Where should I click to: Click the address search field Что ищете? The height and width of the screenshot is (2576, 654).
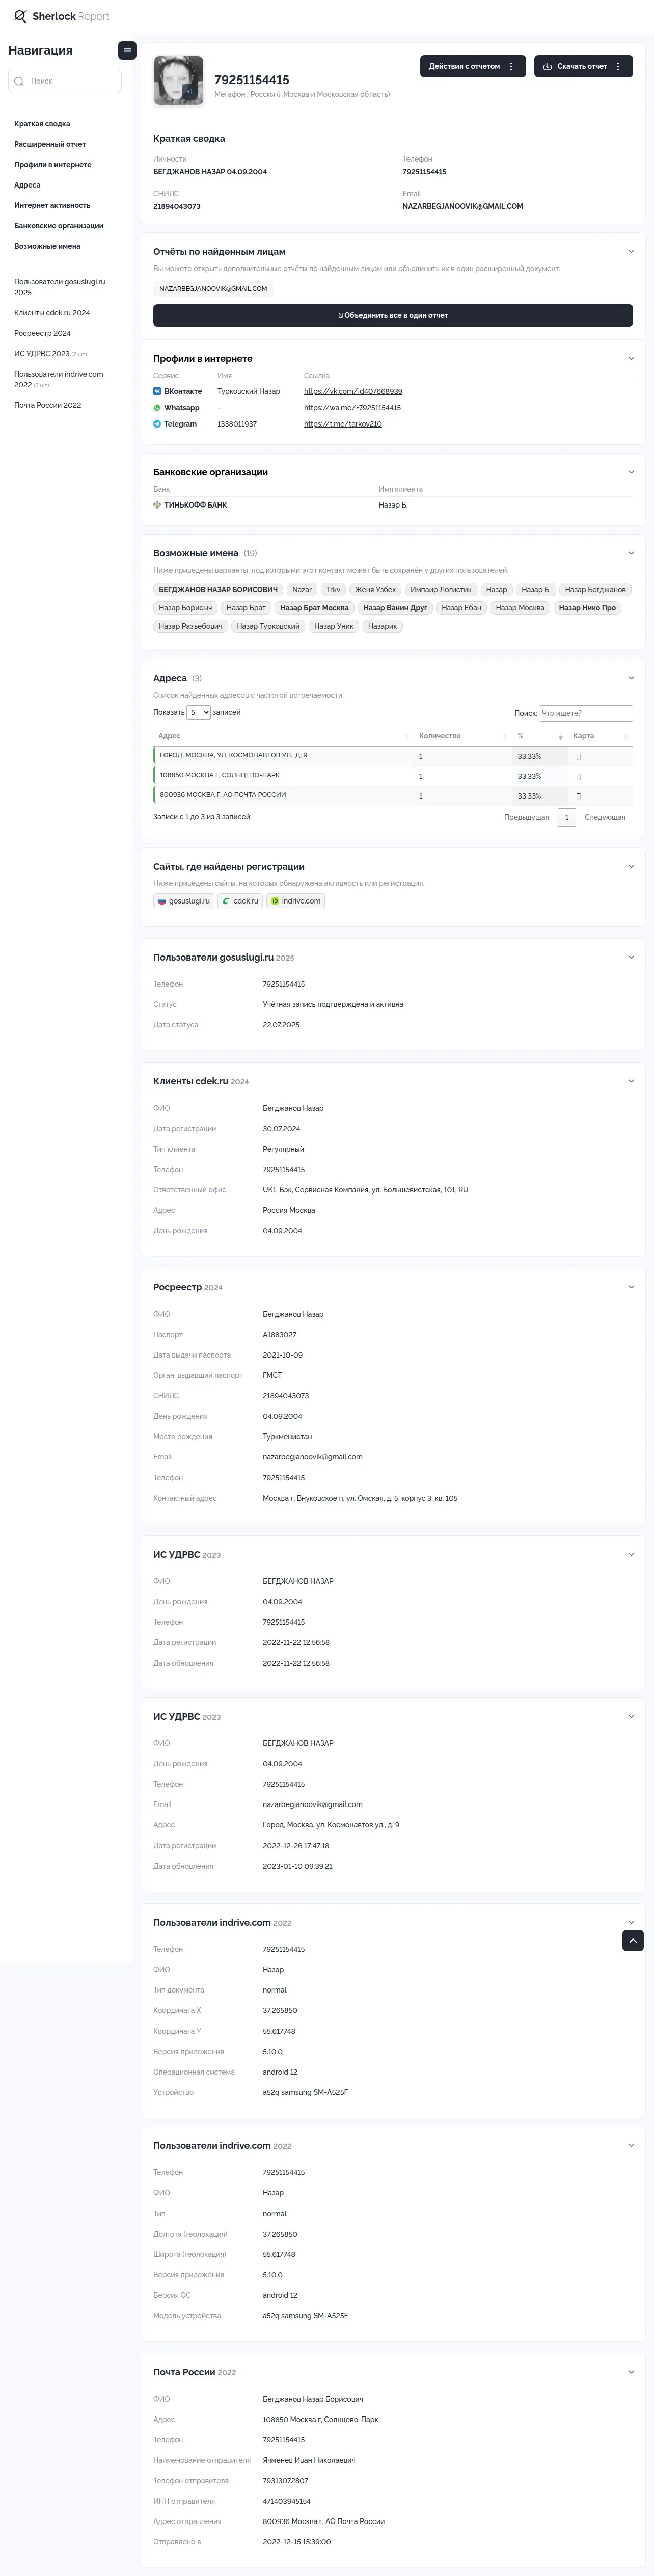click(585, 713)
